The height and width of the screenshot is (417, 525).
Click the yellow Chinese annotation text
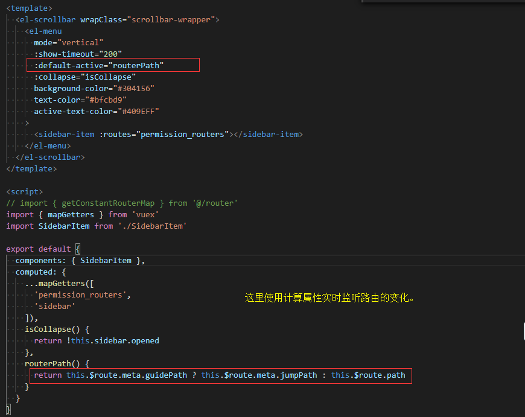(x=330, y=298)
